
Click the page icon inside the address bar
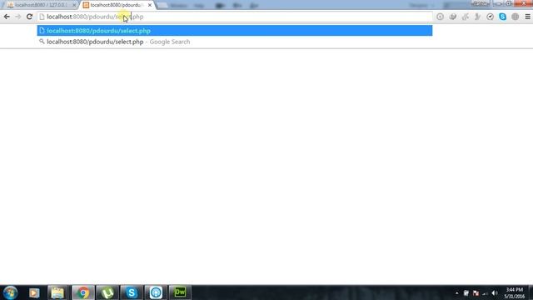click(42, 17)
